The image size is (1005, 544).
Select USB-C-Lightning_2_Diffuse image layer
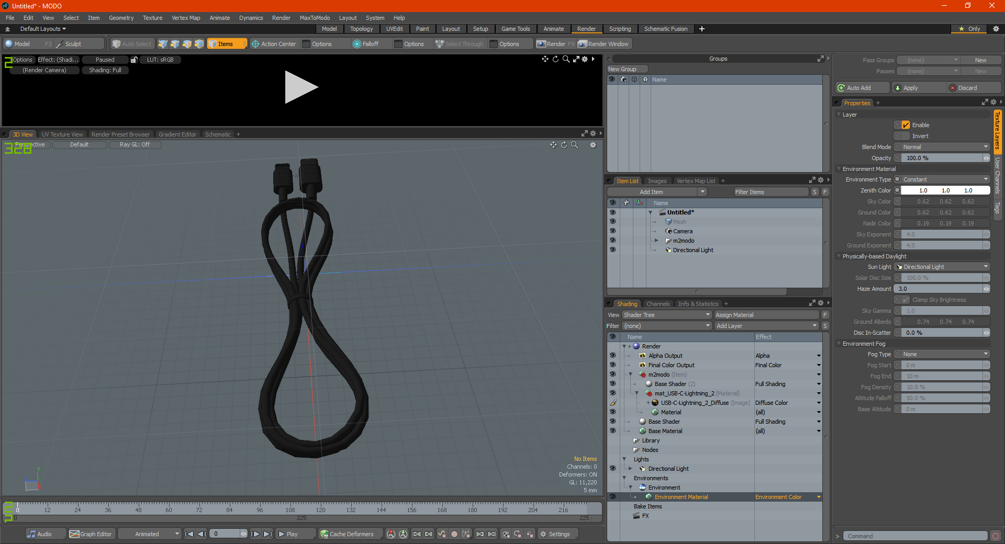pyautogui.click(x=695, y=403)
